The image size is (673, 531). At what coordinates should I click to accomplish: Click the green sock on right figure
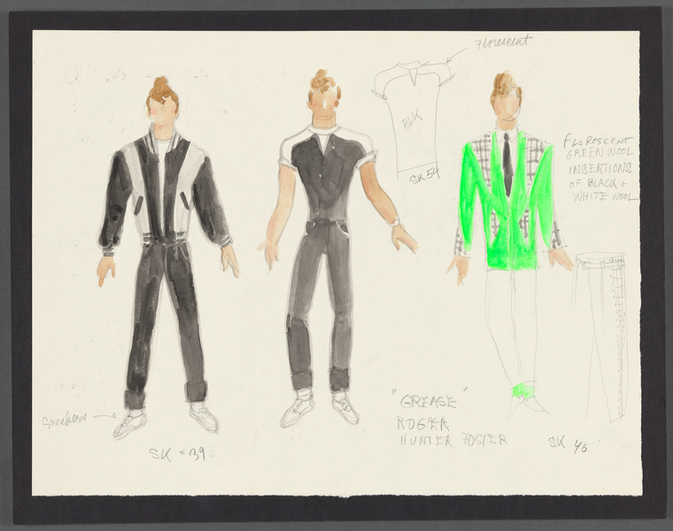click(x=522, y=391)
